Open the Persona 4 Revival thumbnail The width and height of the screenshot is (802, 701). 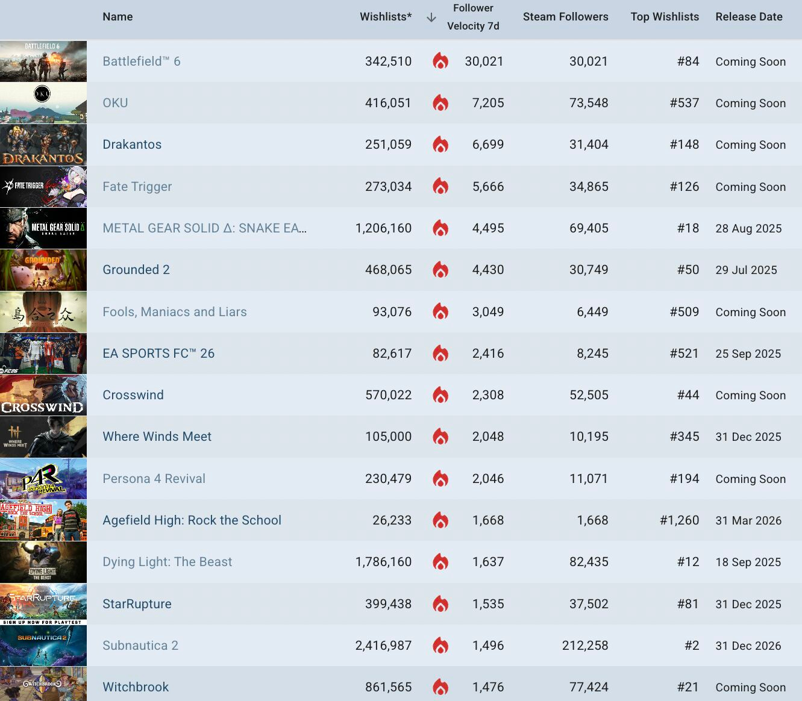tap(43, 479)
